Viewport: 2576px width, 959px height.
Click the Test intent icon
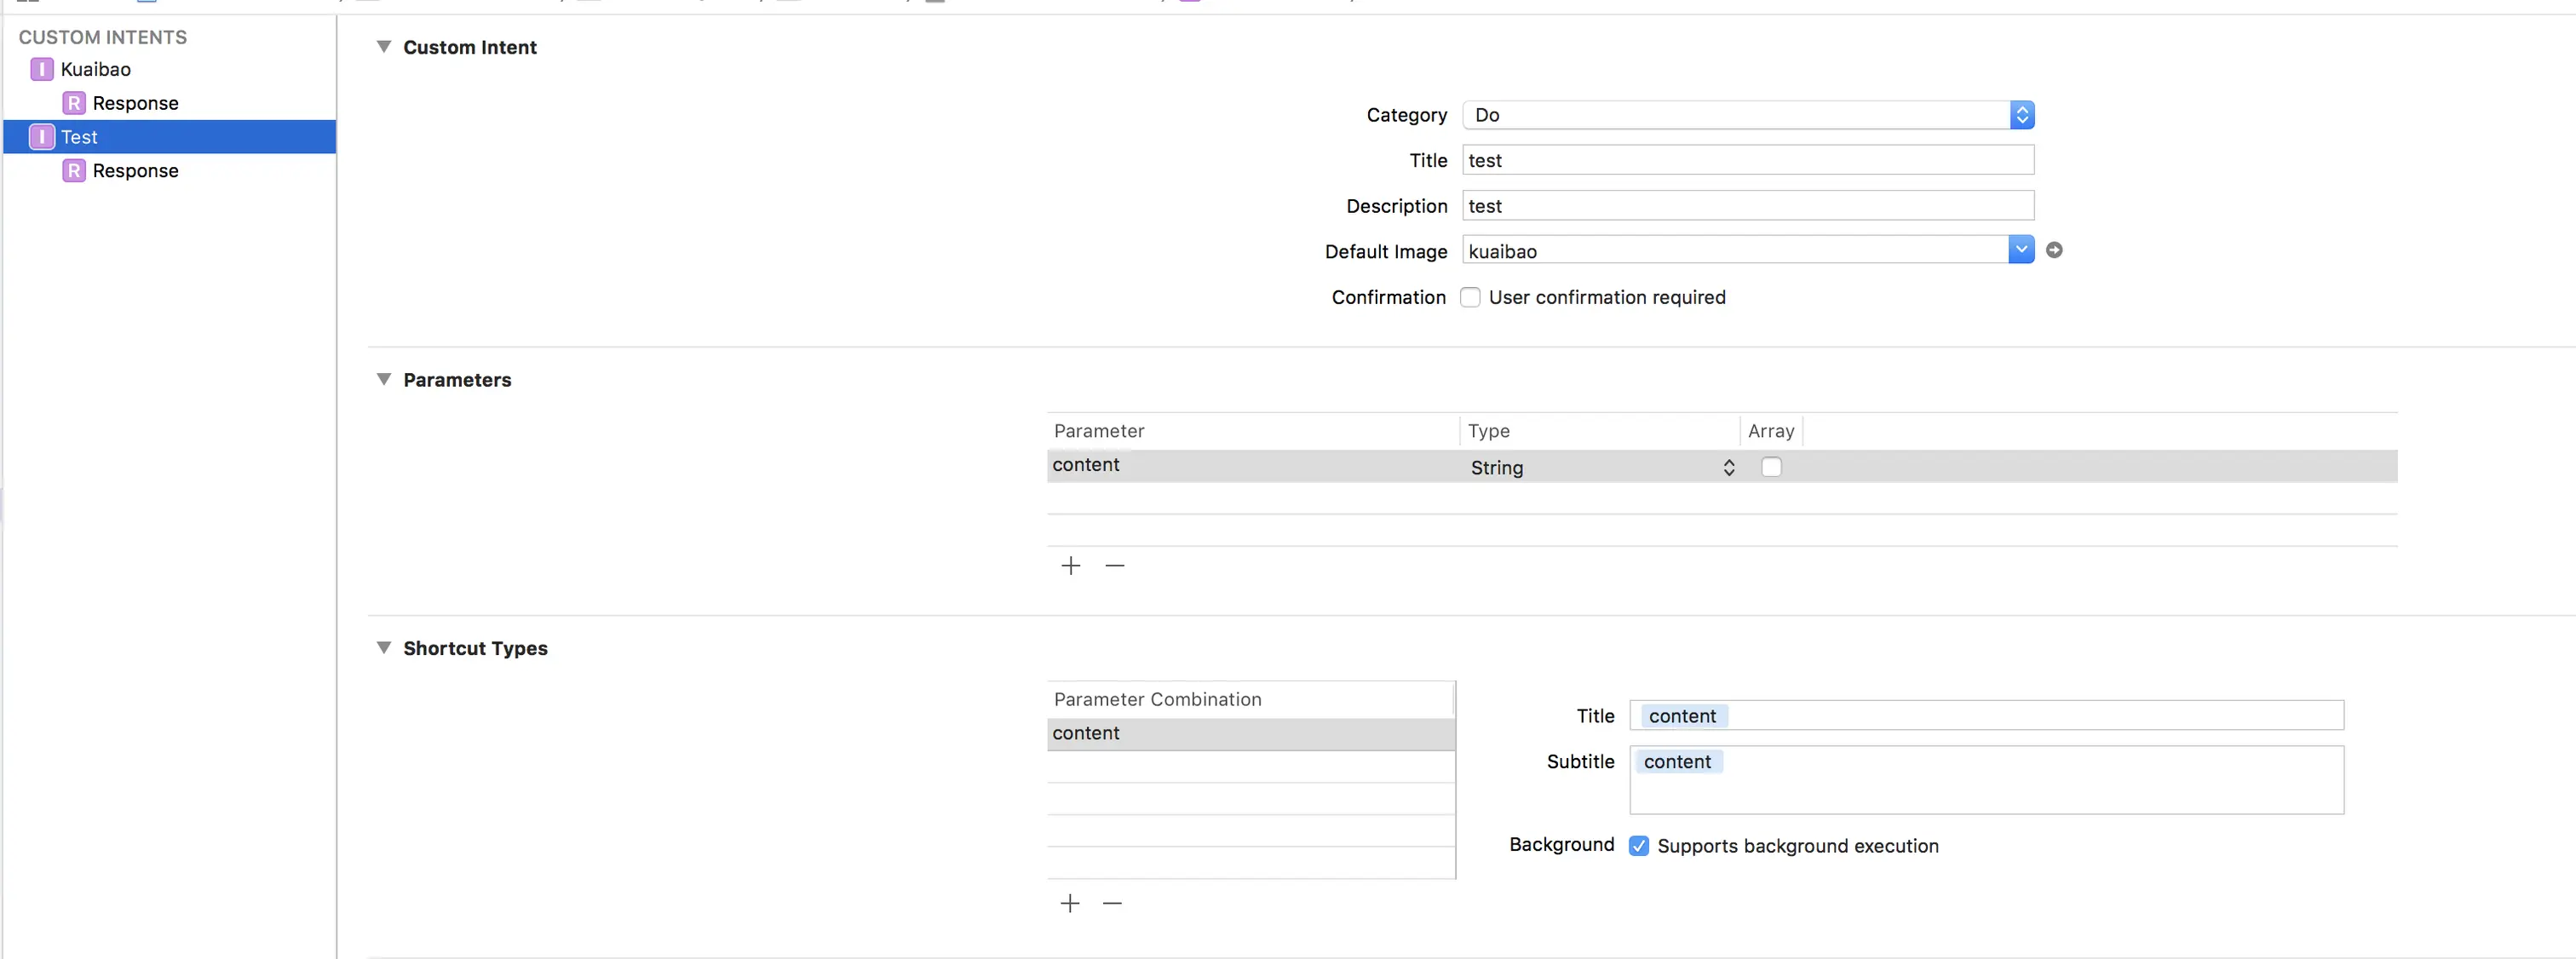[x=41, y=137]
